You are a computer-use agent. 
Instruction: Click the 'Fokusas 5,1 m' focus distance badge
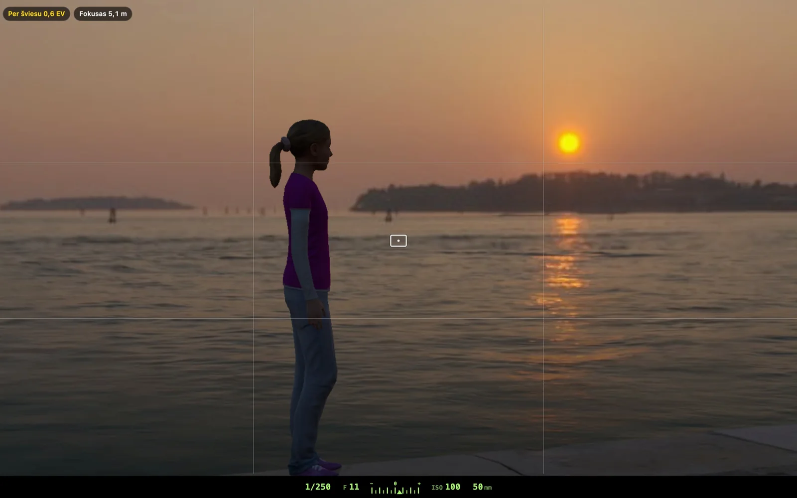click(103, 14)
